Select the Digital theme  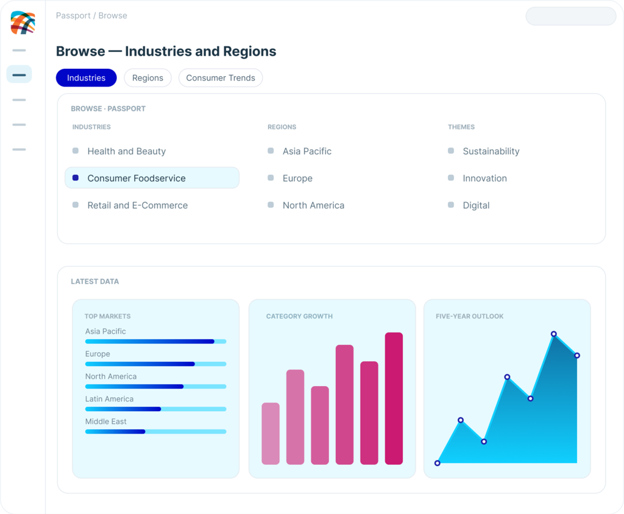pos(469,205)
